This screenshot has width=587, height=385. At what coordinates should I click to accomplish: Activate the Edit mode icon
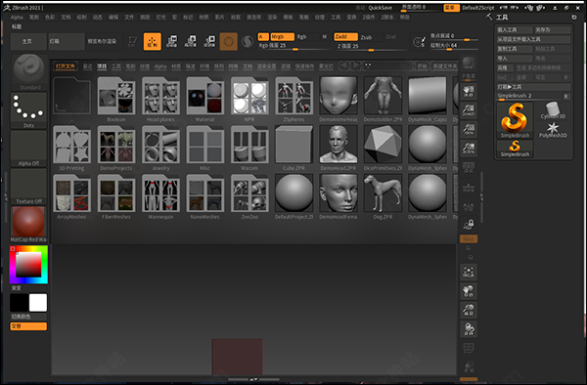pyautogui.click(x=132, y=41)
